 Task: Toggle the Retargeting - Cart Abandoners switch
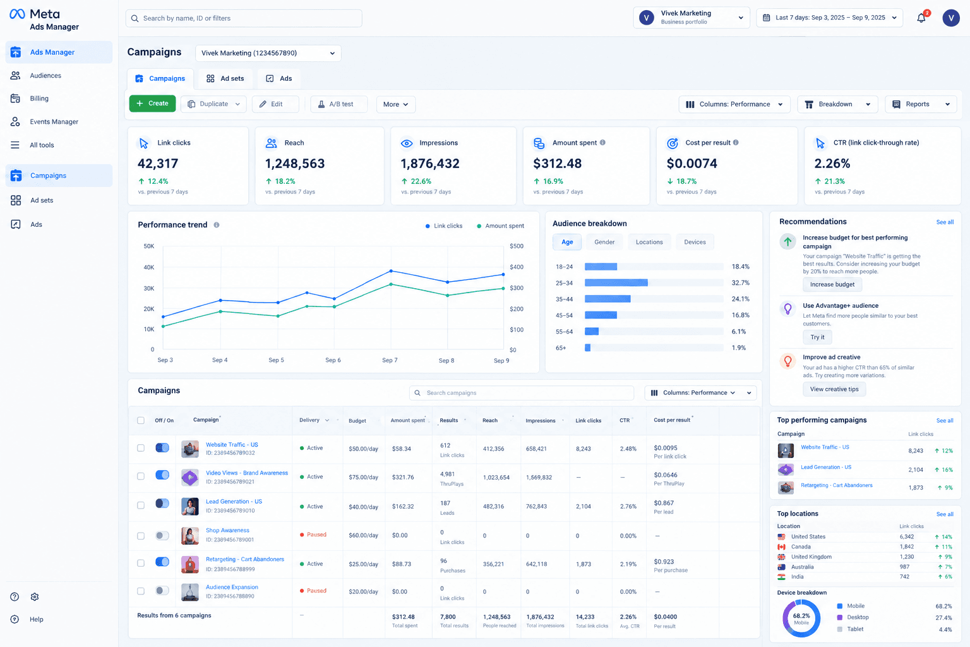pyautogui.click(x=162, y=562)
